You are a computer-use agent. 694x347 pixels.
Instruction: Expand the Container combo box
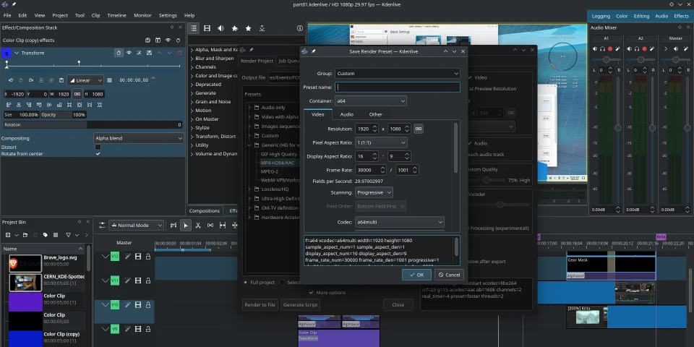coord(371,101)
